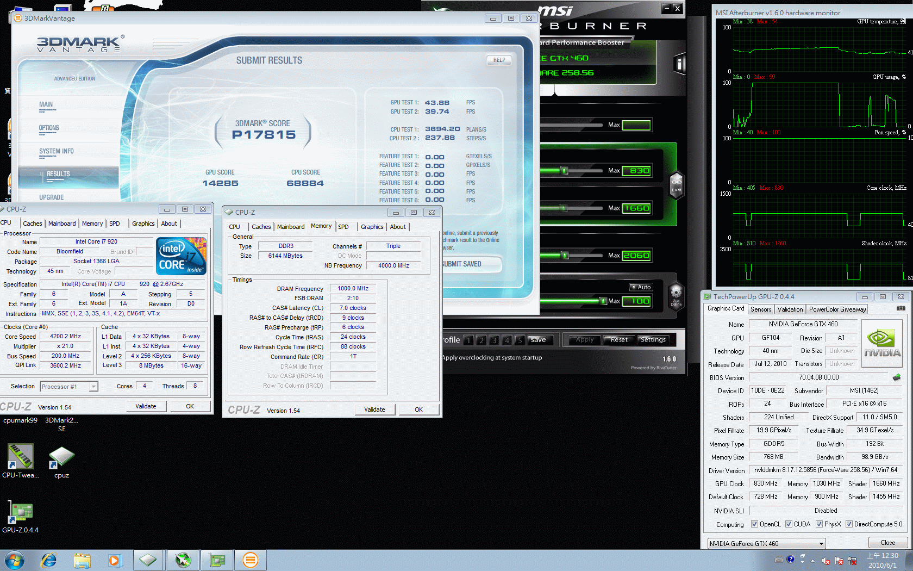Open PowerColor Giveaway tab in GPU-Z

(837, 309)
